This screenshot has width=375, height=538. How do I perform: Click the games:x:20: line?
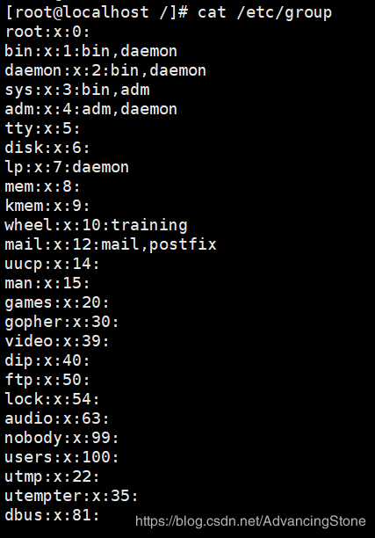tap(57, 303)
